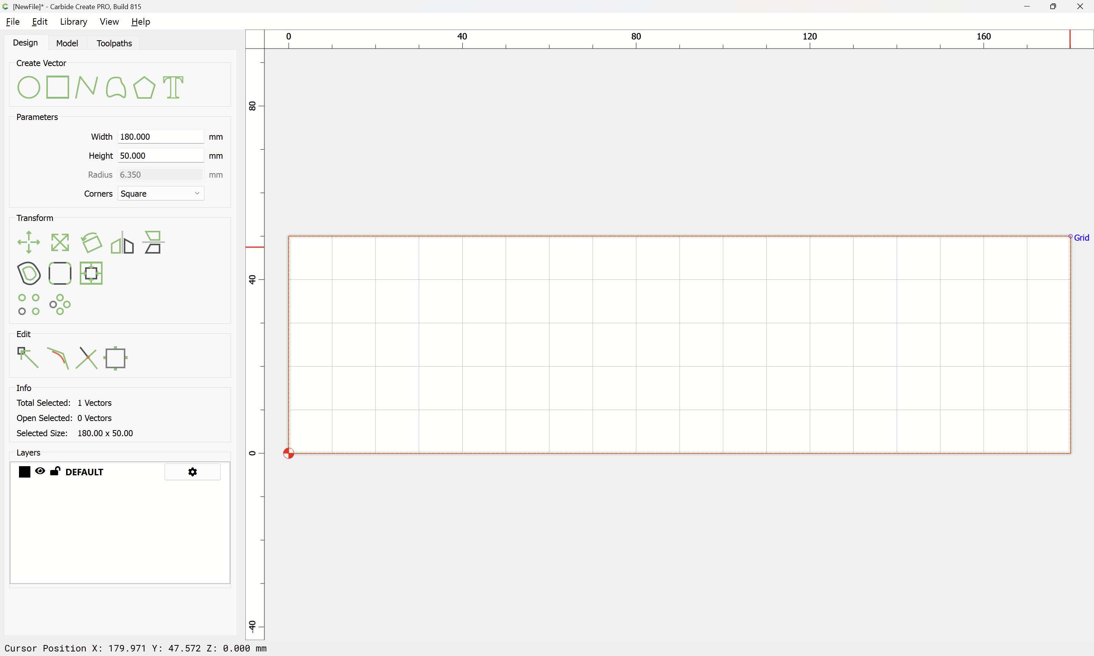Screen dimensions: 1094x656
Task: Select the Text vector tool
Action: [173, 87]
